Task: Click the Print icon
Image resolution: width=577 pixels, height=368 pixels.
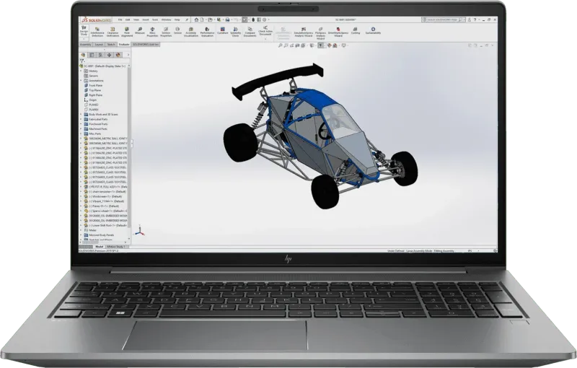Action: click(228, 19)
